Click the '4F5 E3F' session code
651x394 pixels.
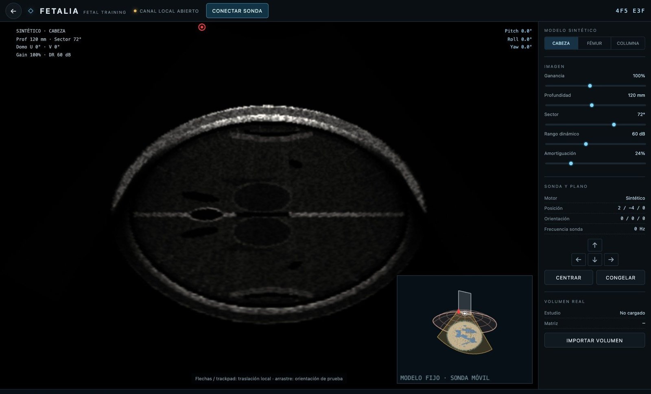[630, 11]
